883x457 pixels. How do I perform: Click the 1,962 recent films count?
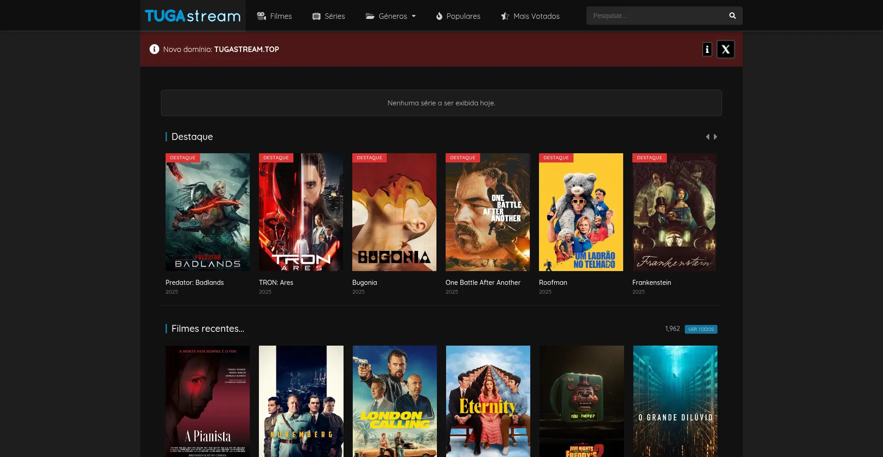point(672,329)
